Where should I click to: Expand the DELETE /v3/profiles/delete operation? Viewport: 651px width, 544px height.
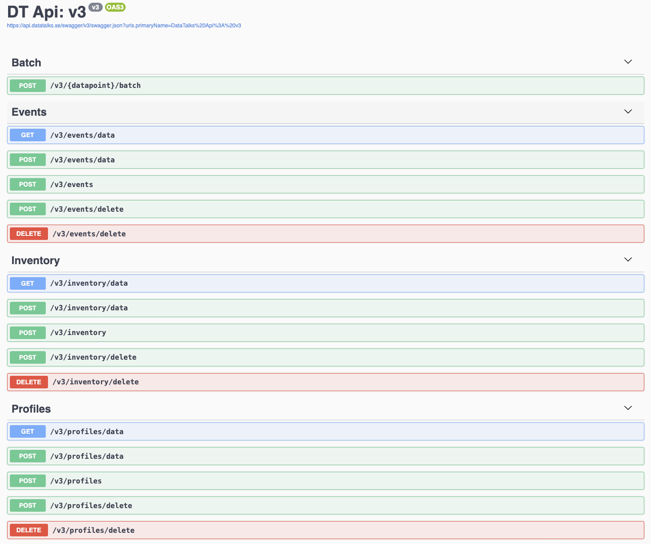(x=326, y=530)
